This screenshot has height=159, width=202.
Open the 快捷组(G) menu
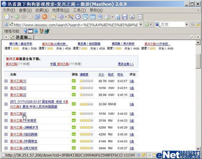coord(61,10)
